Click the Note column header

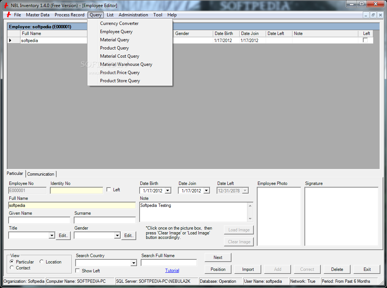pyautogui.click(x=325, y=33)
